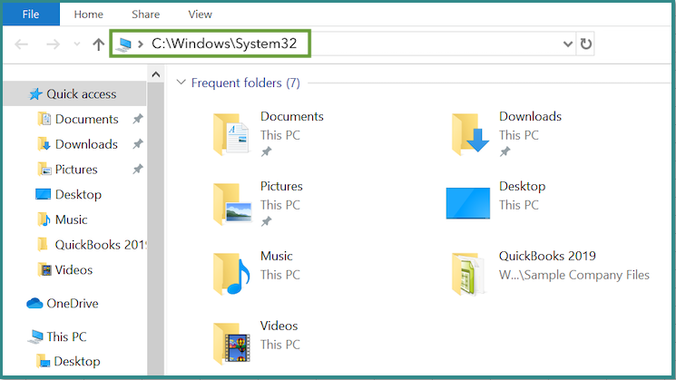Select the Documents folder icon in Frequent folders
The image size is (676, 380).
pos(231,134)
